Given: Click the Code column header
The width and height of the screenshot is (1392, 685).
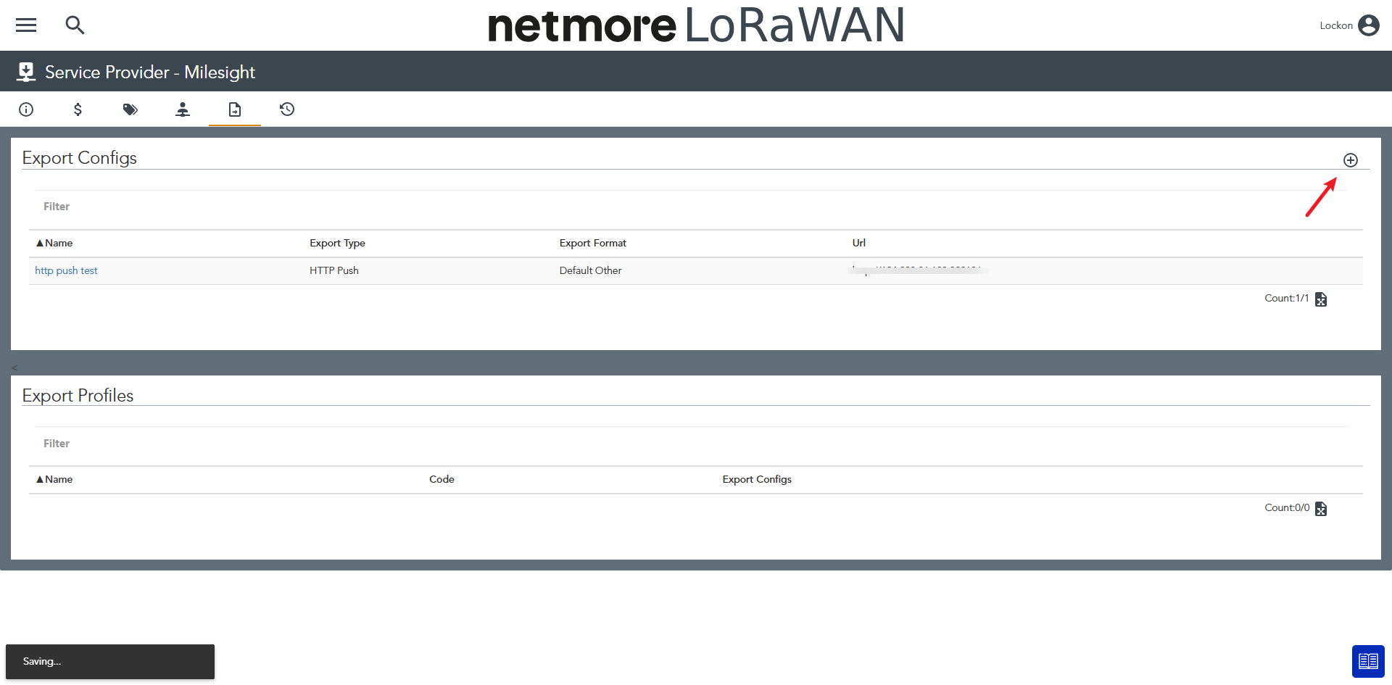Looking at the screenshot, I should [x=442, y=479].
